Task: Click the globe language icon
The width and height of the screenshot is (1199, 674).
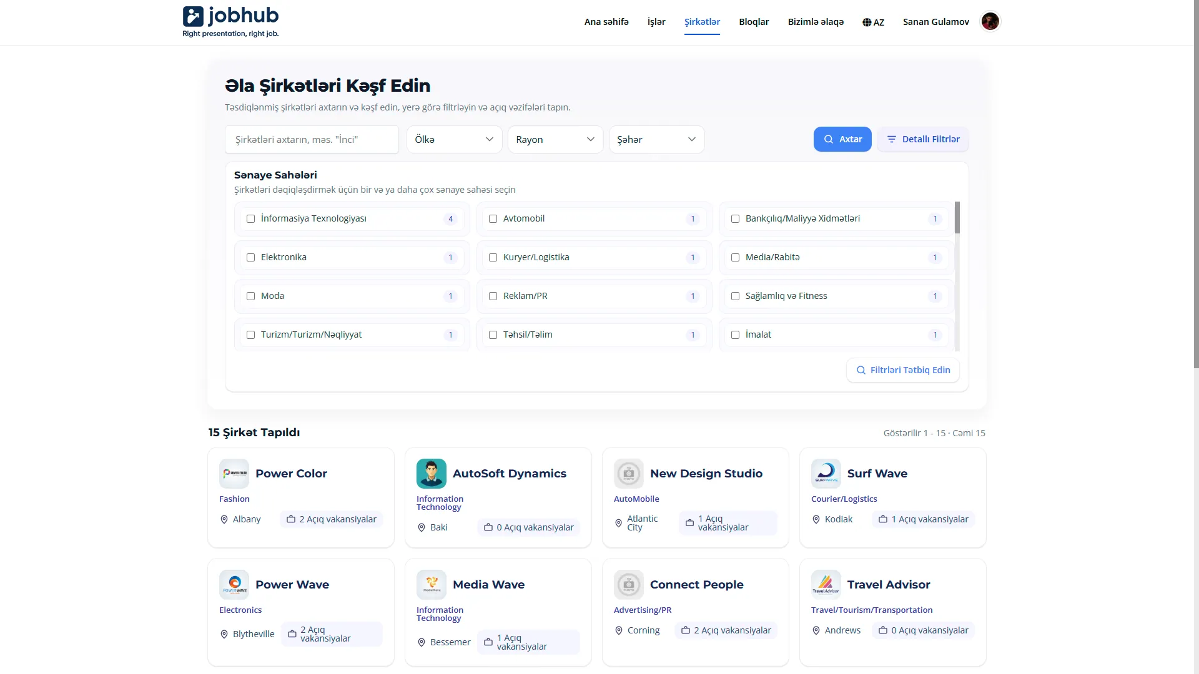Action: point(867,22)
